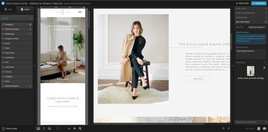
Task: Expand the Advanced Settings section
Action: pyautogui.click(x=266, y=122)
